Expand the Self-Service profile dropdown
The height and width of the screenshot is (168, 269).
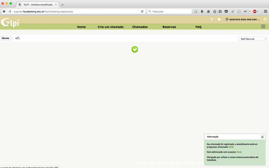tap(252, 39)
